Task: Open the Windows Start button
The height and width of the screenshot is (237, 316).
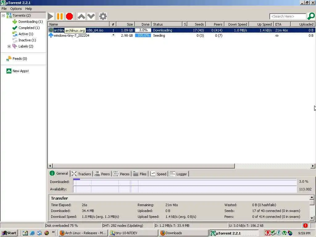Action: point(9,233)
